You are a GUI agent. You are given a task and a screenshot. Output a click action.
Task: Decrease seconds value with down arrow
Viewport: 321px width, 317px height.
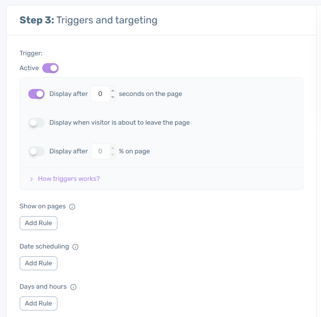113,97
